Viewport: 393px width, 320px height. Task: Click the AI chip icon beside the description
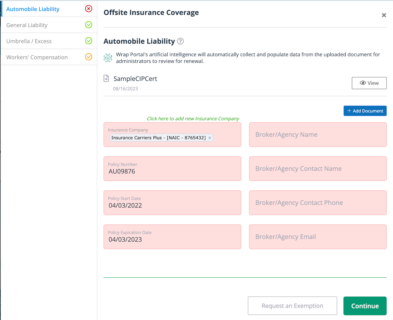108,58
